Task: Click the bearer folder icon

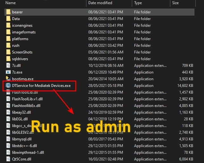Action: [8, 12]
